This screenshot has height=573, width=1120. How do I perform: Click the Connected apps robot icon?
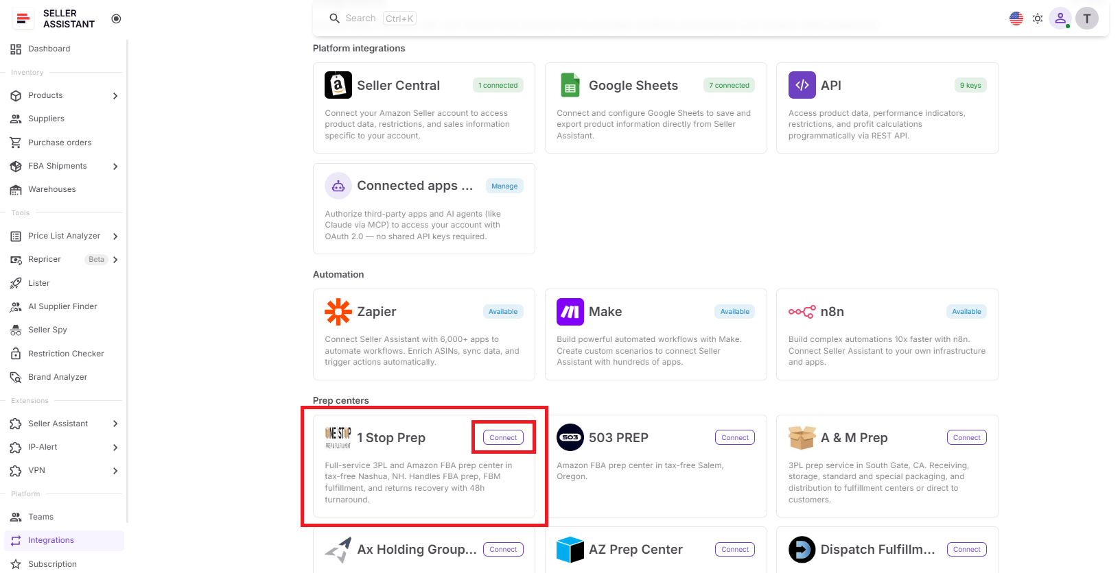point(338,186)
